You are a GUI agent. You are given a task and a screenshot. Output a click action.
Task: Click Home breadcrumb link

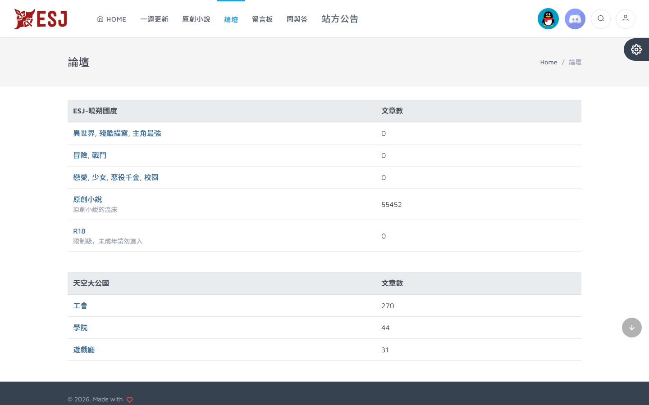pyautogui.click(x=548, y=62)
